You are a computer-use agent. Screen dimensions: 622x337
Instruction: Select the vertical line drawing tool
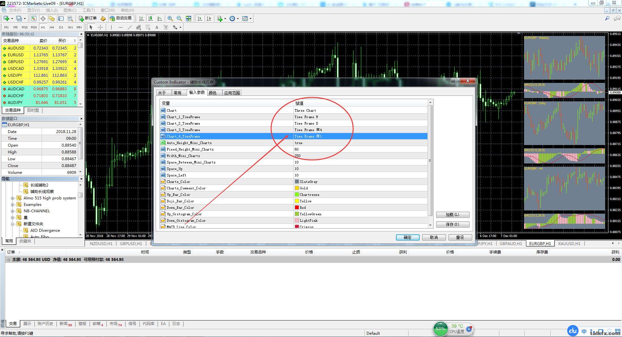point(111,27)
